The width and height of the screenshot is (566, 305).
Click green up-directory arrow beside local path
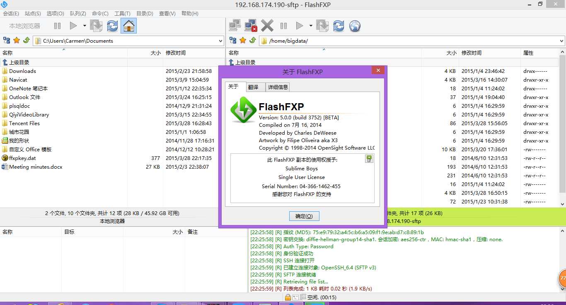coord(26,40)
